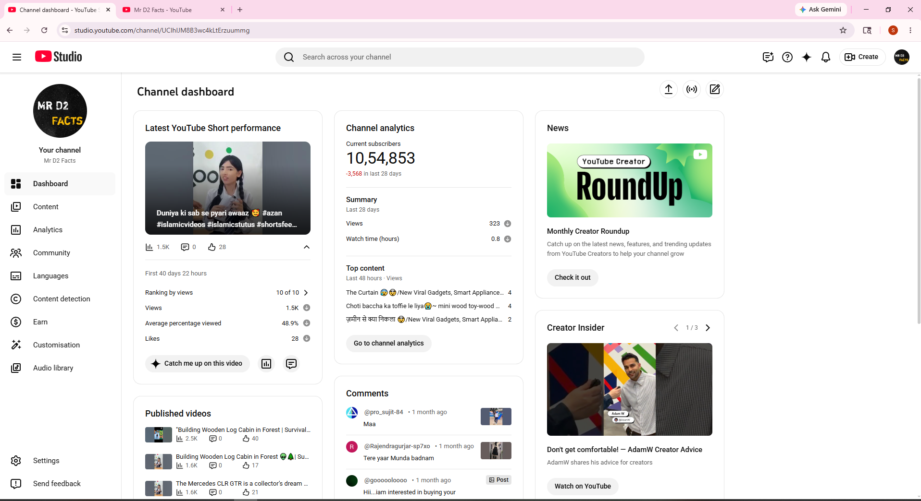Open Earn in the sidebar
This screenshot has height=501, width=921.
[60, 322]
